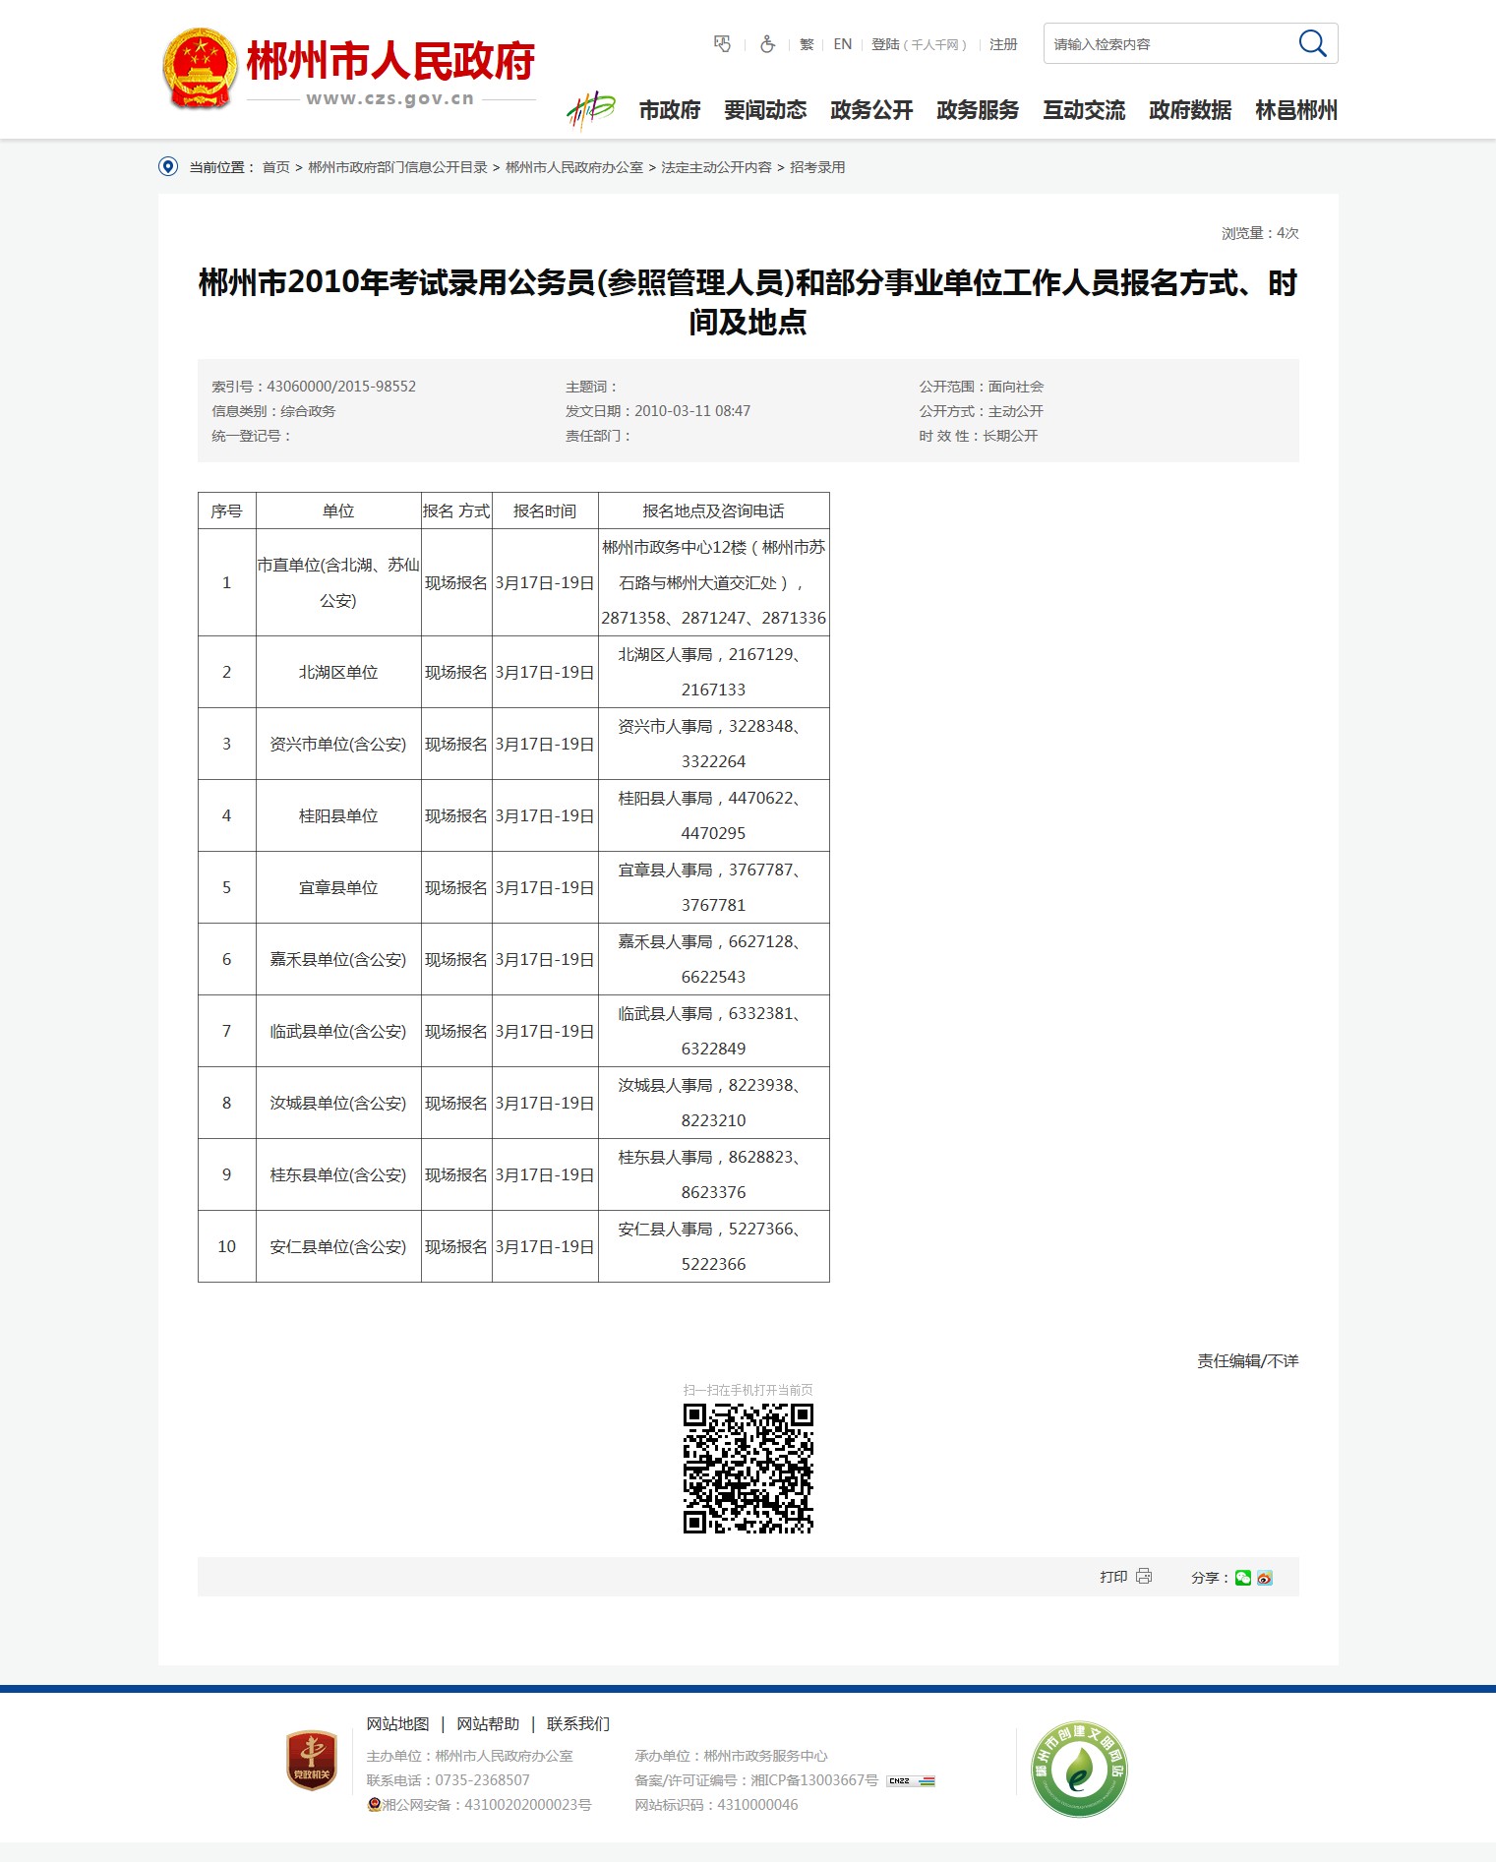Share page via WeChat icon

1243,1578
